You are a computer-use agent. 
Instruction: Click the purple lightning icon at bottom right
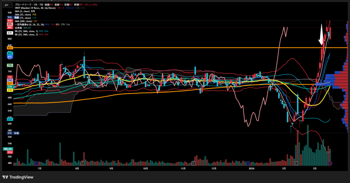point(330,164)
